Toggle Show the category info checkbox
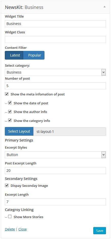This screenshot has width=111, height=239. (x=10, y=120)
